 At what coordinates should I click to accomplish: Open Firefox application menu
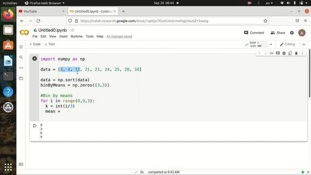tap(306, 21)
